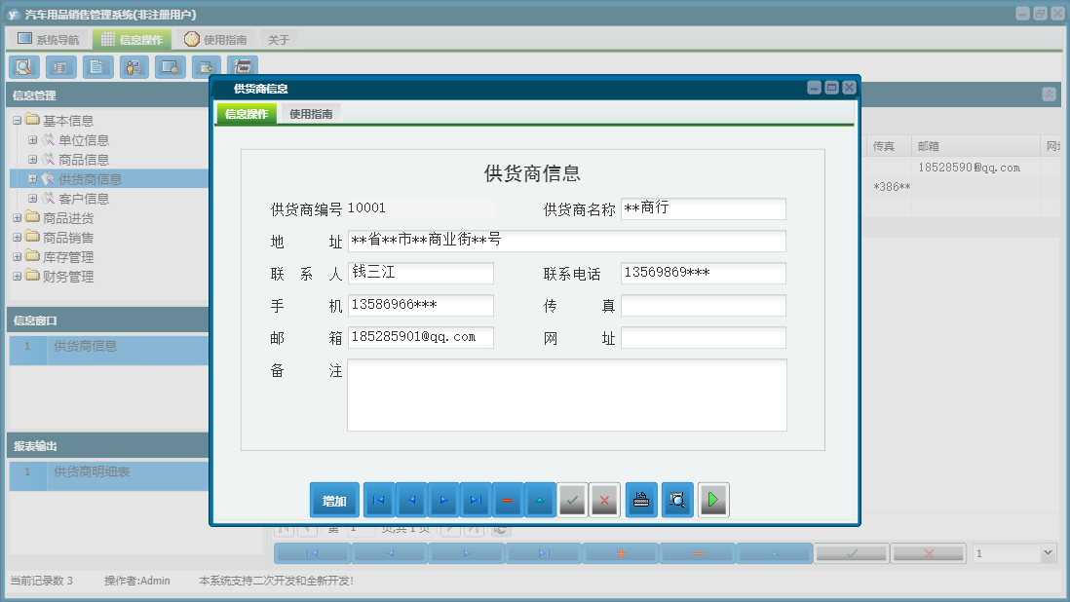
Task: Select the 信息操作 main tab
Action: (132, 39)
